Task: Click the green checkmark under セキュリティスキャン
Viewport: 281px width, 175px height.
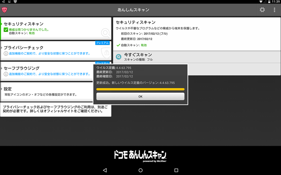Action: [6, 30]
